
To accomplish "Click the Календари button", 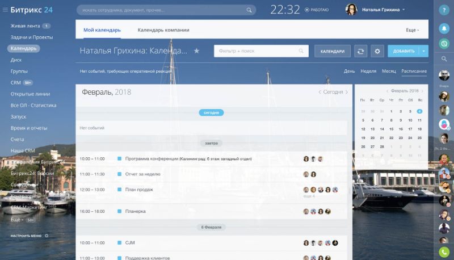I will click(x=332, y=51).
